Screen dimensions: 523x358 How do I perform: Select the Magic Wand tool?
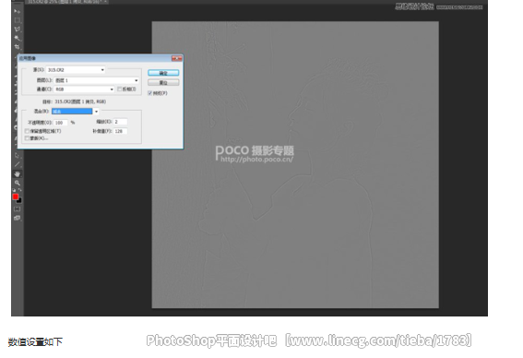click(17, 38)
